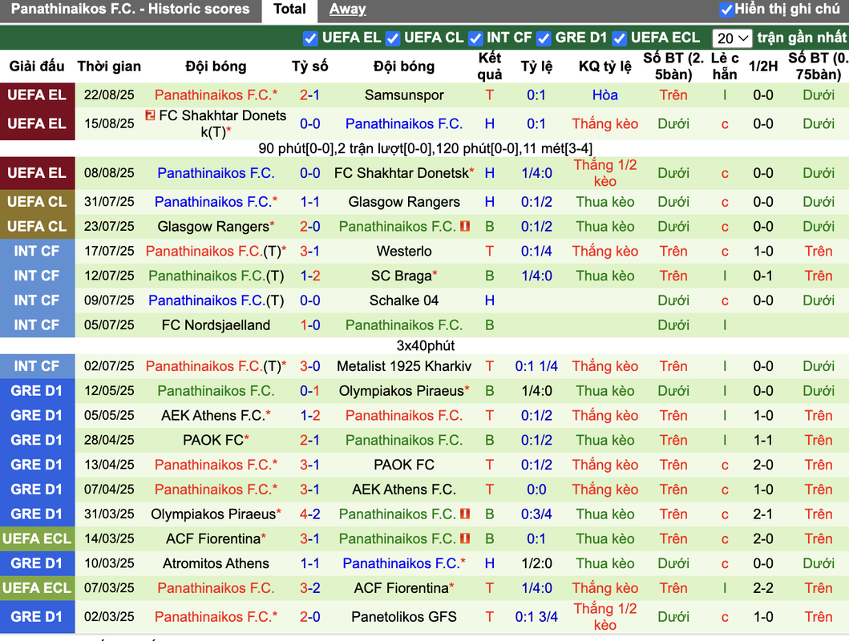Click UEFA CL league label for 31/07/25
849x641 pixels.
point(38,202)
